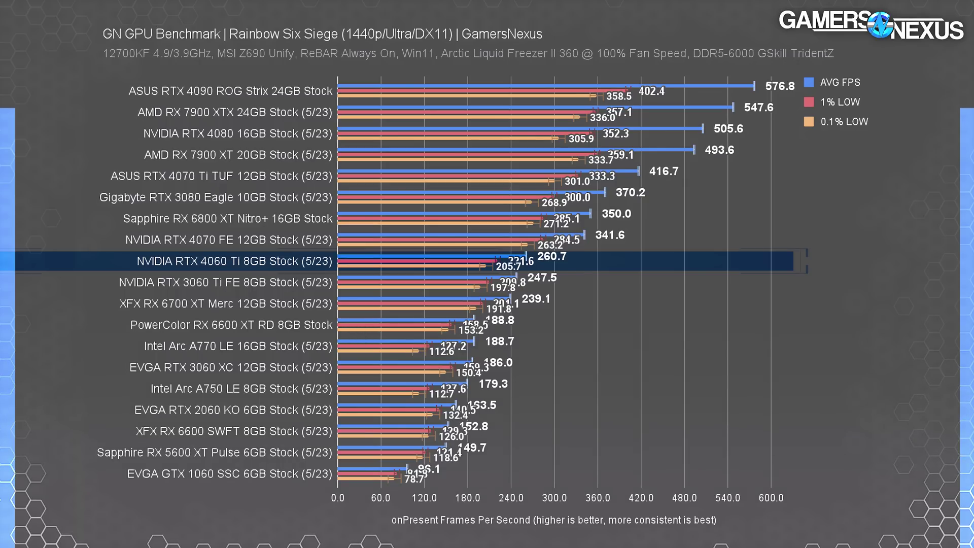The width and height of the screenshot is (974, 548).
Task: Click the GamersNexus logo icon
Action: click(880, 25)
